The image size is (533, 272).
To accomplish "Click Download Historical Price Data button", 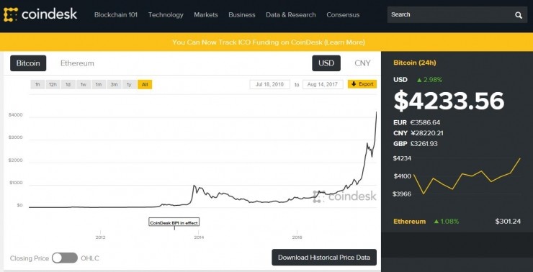I will (324, 258).
